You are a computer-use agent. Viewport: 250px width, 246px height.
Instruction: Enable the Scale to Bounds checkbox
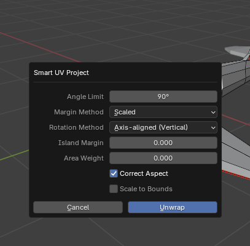coord(114,189)
